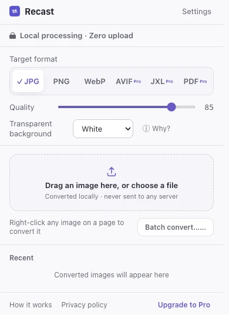Click the info icon next to Why?
This screenshot has width=229, height=315.
[x=146, y=129]
